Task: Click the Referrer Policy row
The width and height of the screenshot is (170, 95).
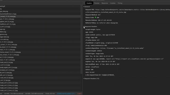Action: [x=101, y=23]
